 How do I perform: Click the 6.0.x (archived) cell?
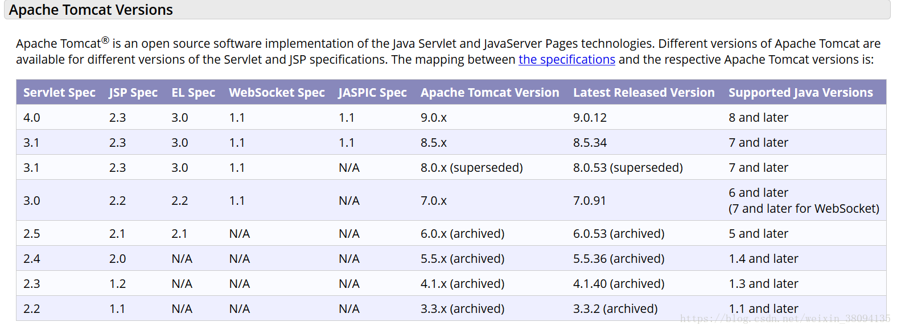click(463, 234)
